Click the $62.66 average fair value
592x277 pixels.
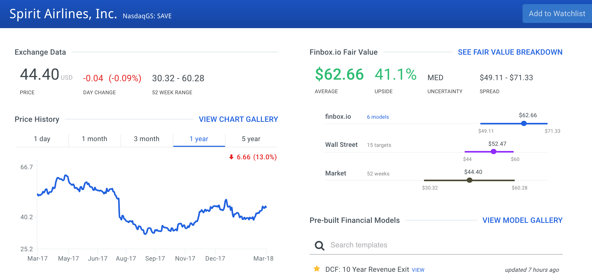[x=339, y=74]
